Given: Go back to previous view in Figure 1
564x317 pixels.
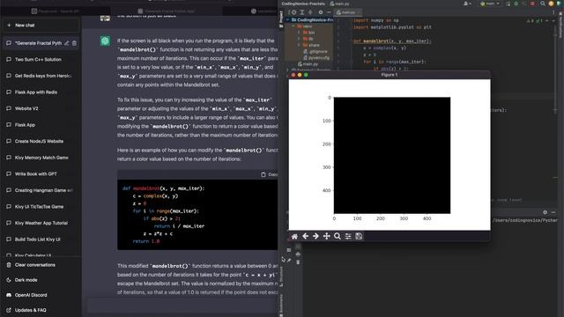Looking at the screenshot, I should click(x=305, y=236).
